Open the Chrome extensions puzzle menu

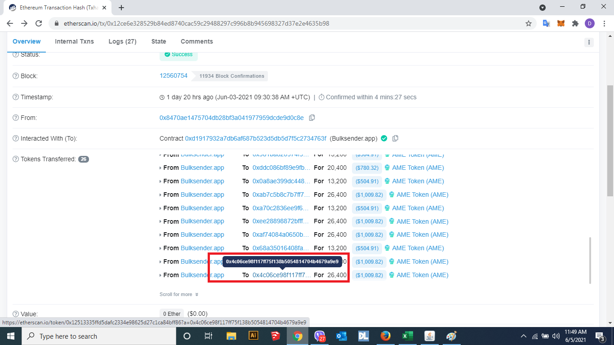point(575,23)
